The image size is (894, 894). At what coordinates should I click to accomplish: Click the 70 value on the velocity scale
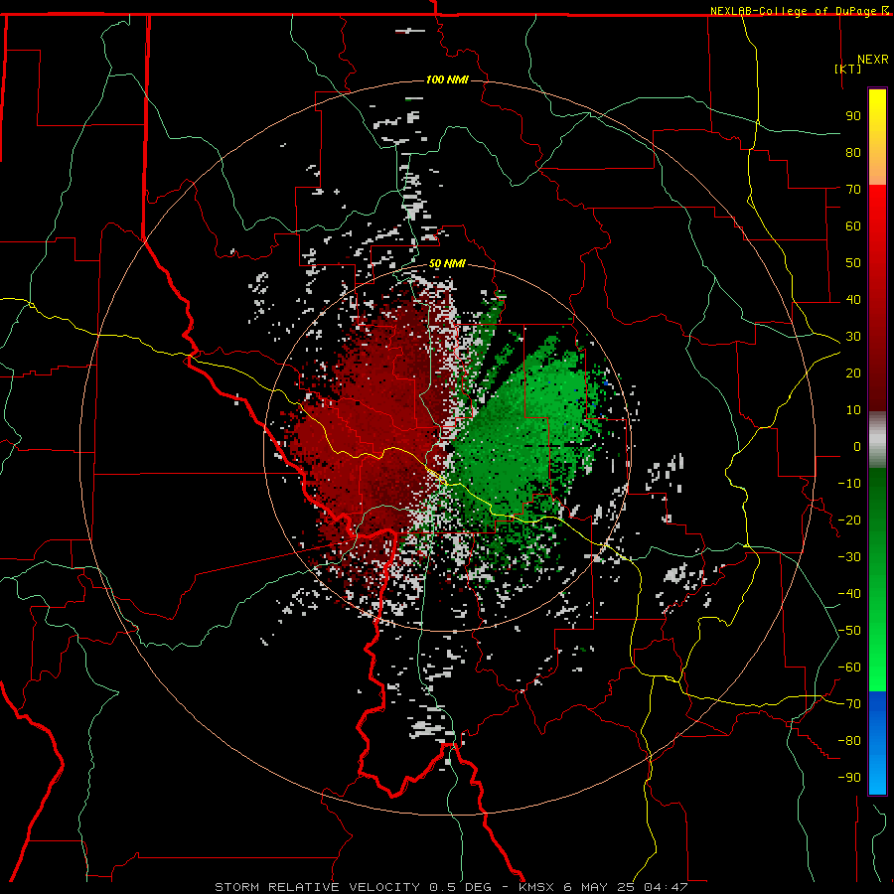tap(853, 190)
